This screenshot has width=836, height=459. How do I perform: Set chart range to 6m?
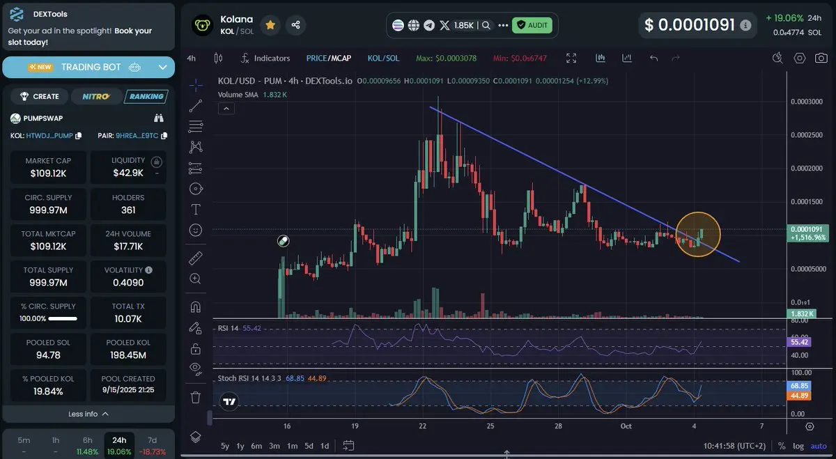pos(256,446)
